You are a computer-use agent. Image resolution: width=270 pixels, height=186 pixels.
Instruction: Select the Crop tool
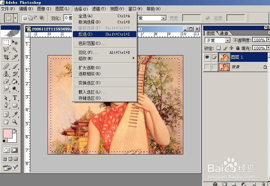click(x=6, y=57)
